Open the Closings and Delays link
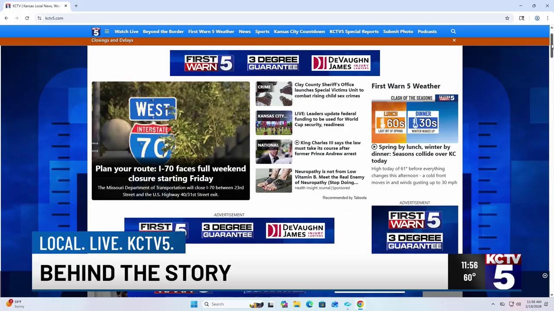 tap(112, 40)
